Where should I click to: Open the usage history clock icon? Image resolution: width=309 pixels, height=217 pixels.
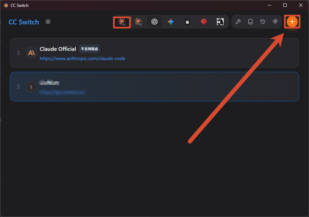(x=263, y=22)
